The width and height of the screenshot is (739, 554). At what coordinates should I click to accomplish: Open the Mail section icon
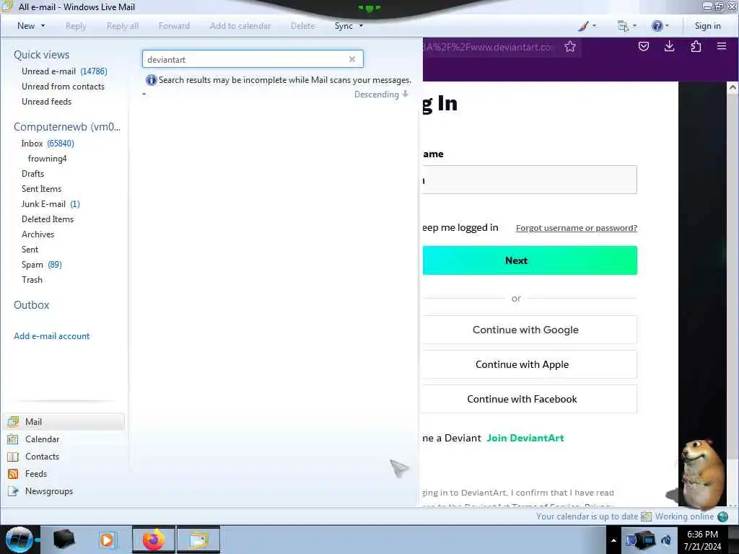(13, 421)
